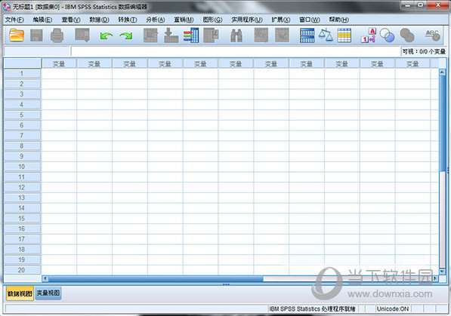Click the vertical scrollbar down arrow
451x316 pixels.
[x=443, y=272]
